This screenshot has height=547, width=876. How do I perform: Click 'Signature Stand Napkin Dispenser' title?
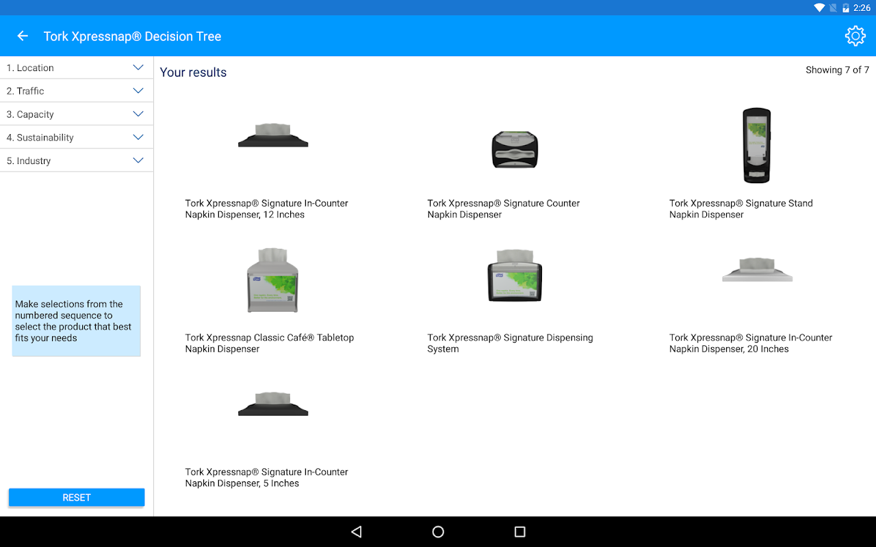click(741, 209)
